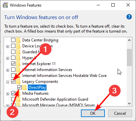Expand the Hyper-V tree node
Viewport: 136px width, 121px height.
(x=8, y=58)
